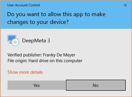Click the Do you want to allow heading line
This screenshot has width=132, height=97.
tap(56, 14)
